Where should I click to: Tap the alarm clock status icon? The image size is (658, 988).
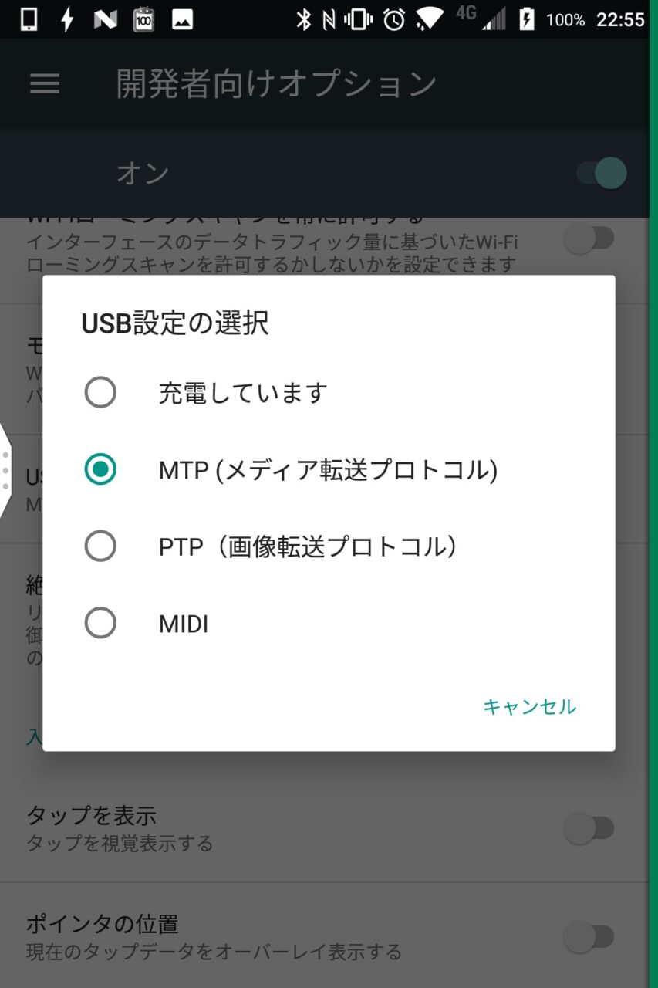pos(394,19)
